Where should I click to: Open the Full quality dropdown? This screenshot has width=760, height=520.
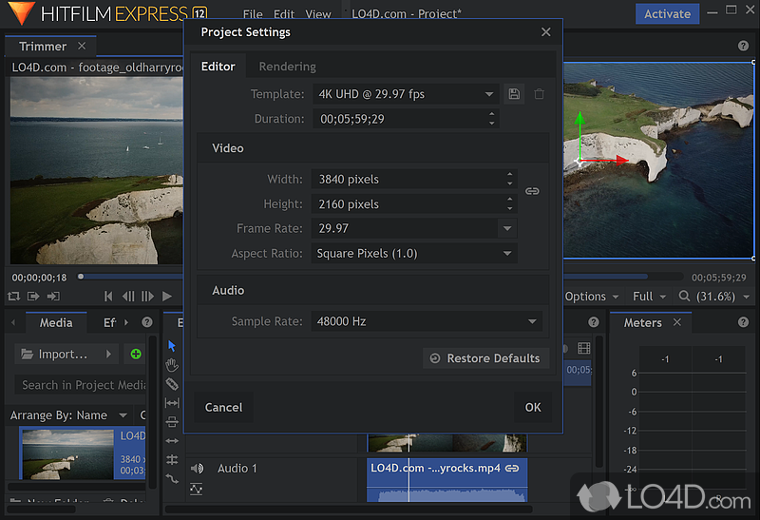[649, 297]
